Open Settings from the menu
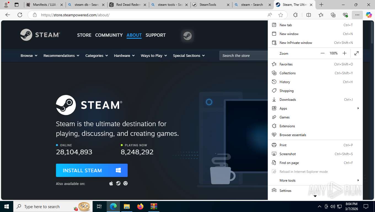Screen dimensions: 375x212 pos(315,190)
